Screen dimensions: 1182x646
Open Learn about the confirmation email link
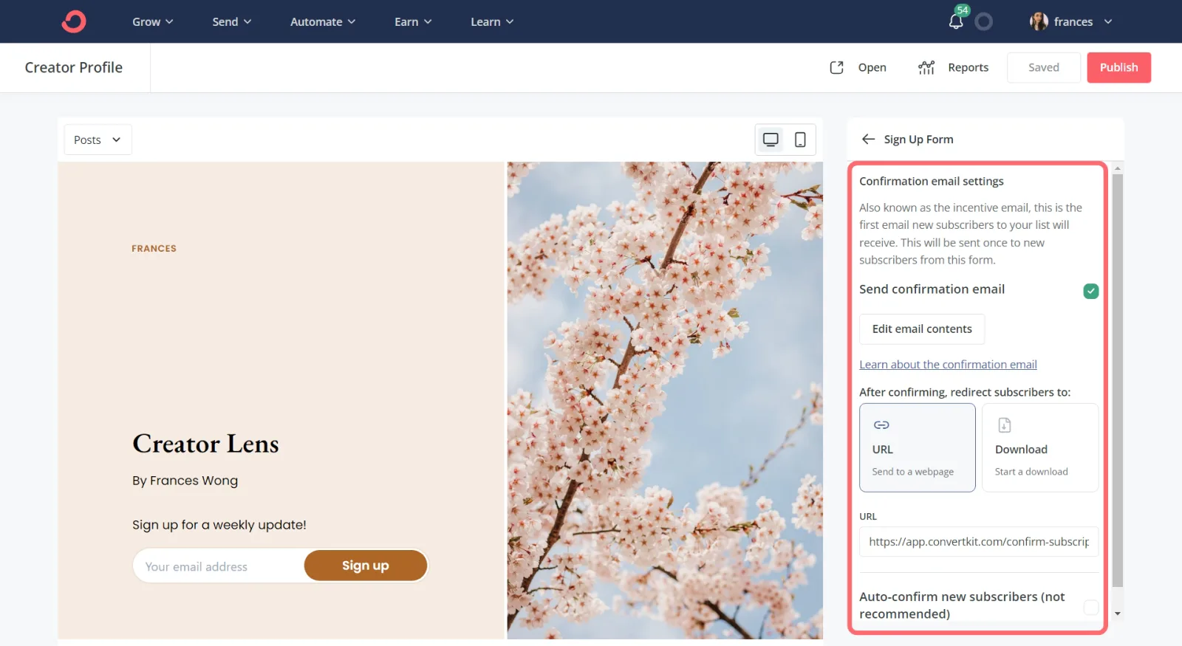coord(948,365)
